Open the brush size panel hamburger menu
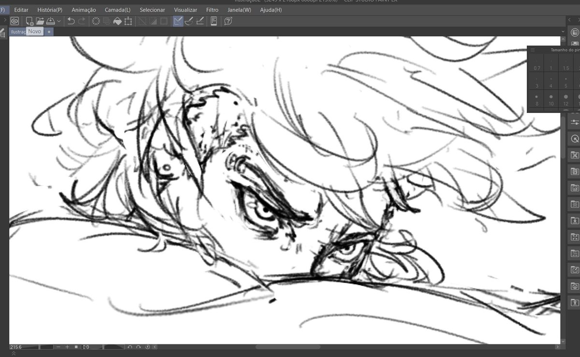This screenshot has width=580, height=357. (533, 50)
